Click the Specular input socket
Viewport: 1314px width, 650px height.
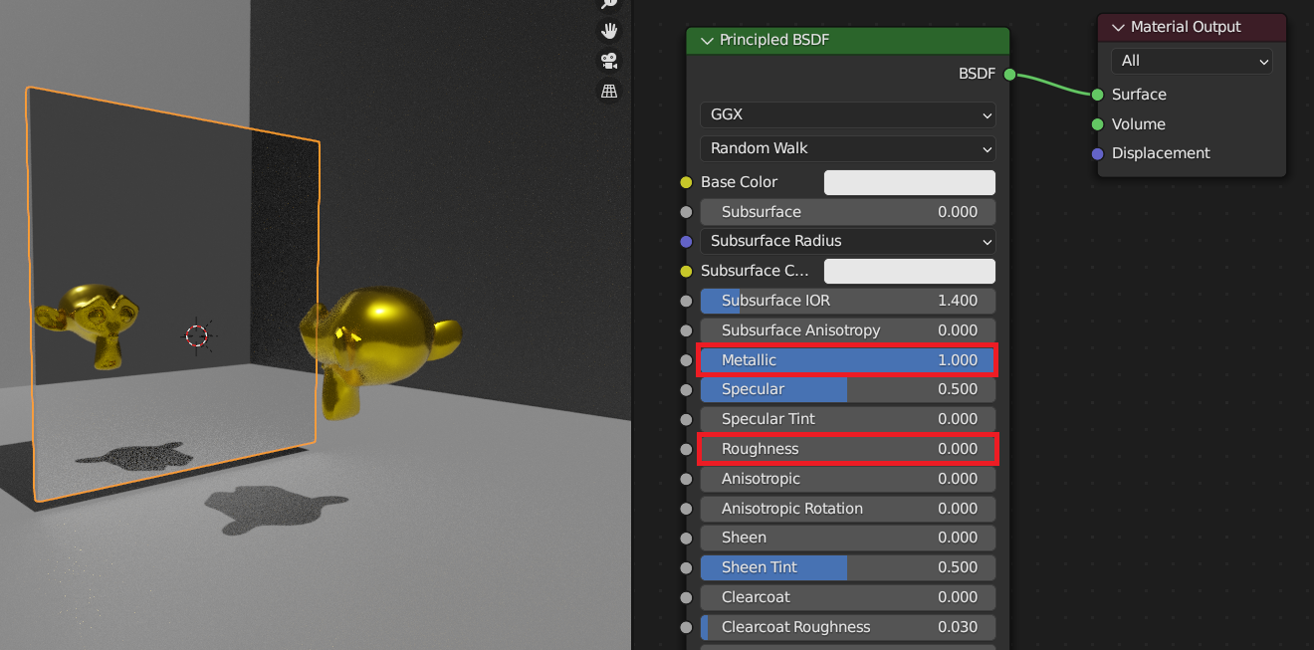tap(686, 389)
